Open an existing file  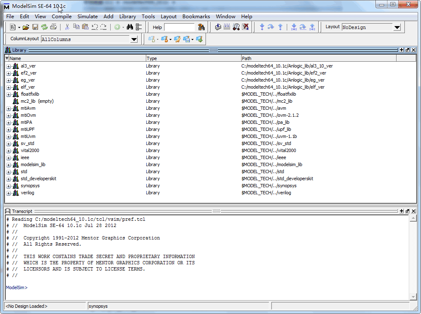(25, 27)
